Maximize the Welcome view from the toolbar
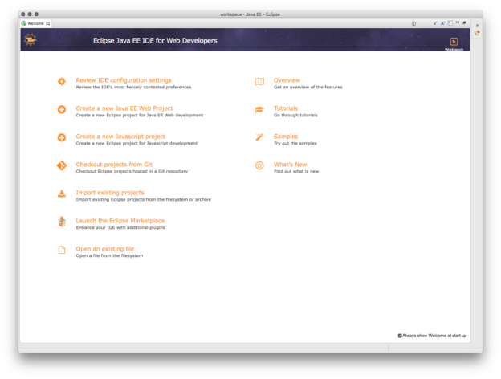This screenshot has height=379, width=501. (464, 22)
